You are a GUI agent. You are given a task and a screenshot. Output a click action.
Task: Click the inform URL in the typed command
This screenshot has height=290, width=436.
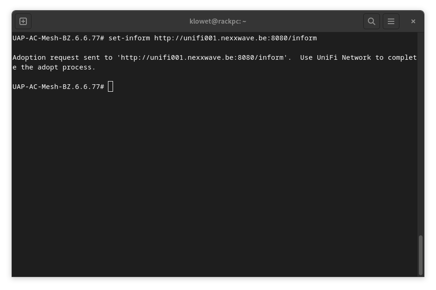[x=235, y=38]
